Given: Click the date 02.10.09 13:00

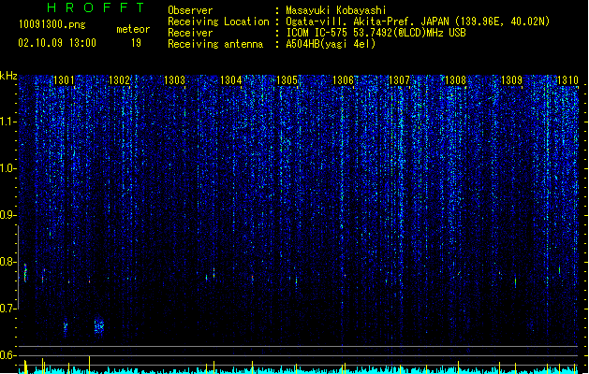Looking at the screenshot, I should 57,43.
